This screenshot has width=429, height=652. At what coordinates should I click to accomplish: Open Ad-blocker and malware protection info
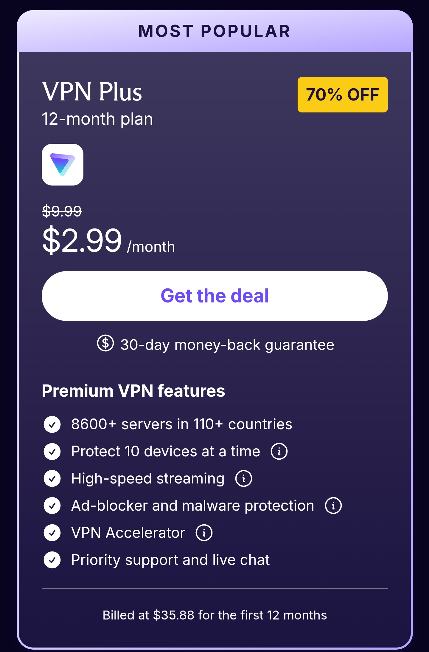click(x=333, y=506)
